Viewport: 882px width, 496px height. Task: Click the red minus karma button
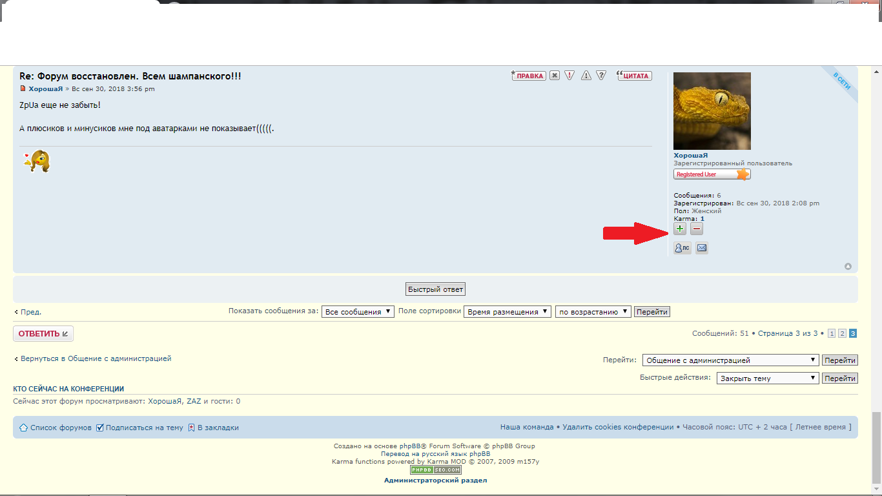697,229
